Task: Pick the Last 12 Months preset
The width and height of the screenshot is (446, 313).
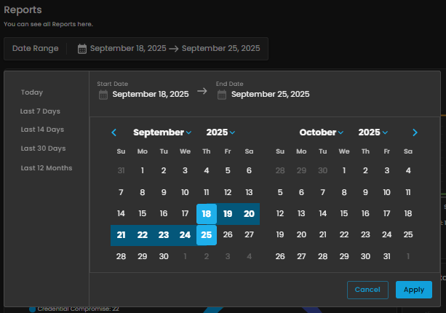Action: tap(47, 168)
